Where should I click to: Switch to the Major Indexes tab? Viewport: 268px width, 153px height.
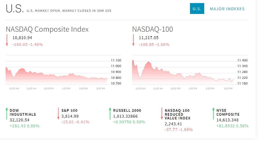(227, 9)
